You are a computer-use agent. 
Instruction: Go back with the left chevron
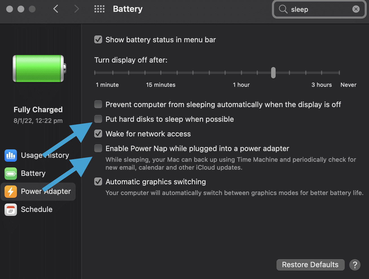coord(56,9)
